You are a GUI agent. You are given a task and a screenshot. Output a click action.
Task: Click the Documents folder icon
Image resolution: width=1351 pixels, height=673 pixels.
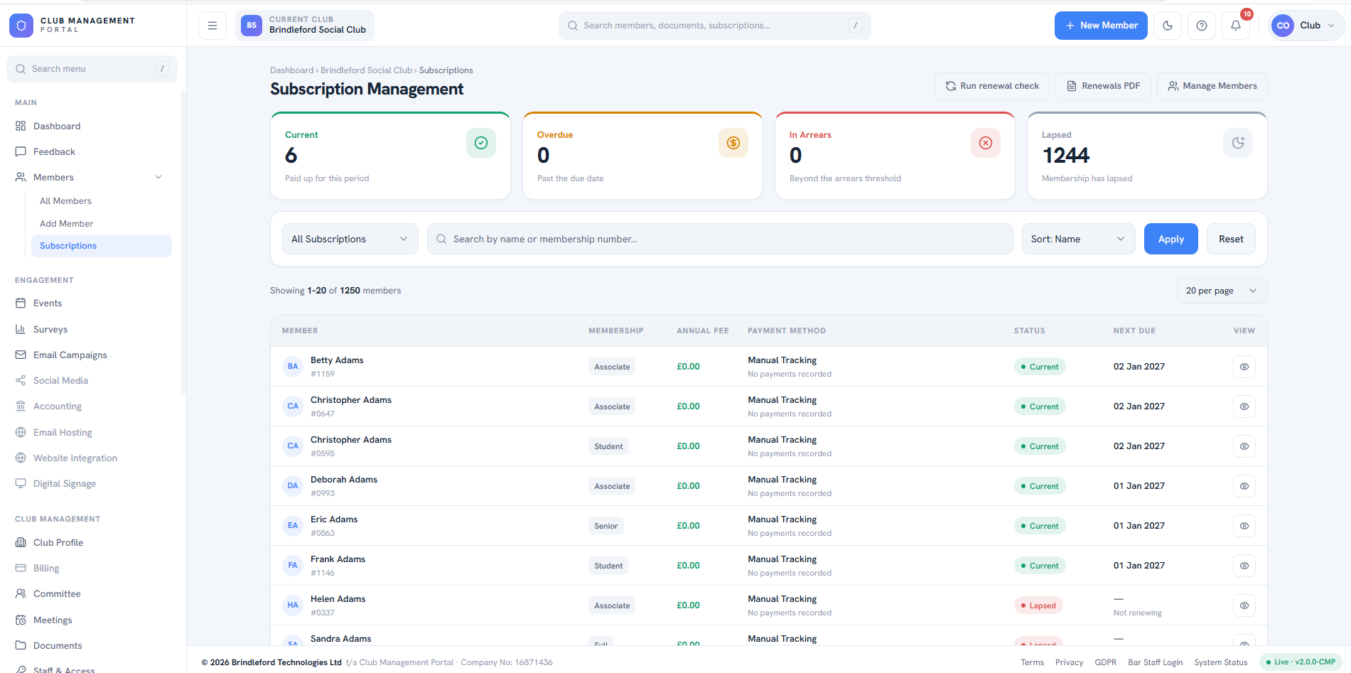(x=21, y=645)
